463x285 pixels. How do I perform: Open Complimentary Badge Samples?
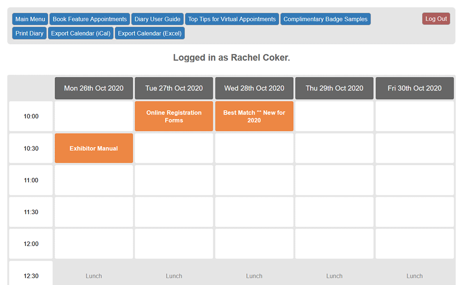(x=325, y=19)
